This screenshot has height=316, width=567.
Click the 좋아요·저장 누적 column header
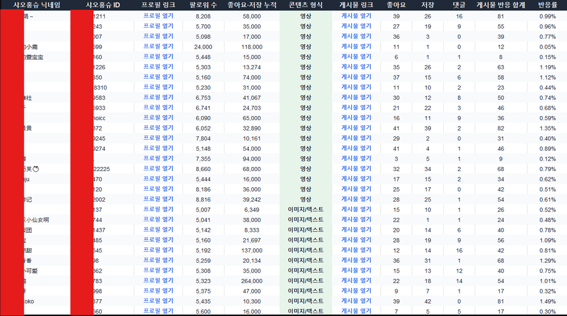(x=252, y=5)
